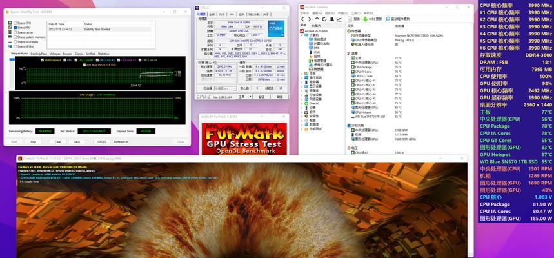Switch to the Voltages tab
This screenshot has width=554, height=258.
[x=55, y=54]
